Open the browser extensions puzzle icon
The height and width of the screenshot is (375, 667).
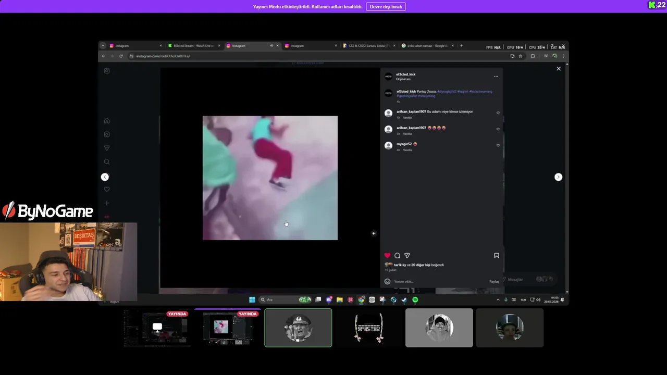(533, 56)
